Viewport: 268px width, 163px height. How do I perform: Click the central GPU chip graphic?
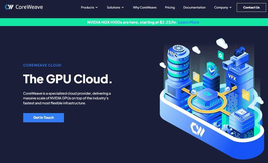pyautogui.click(x=207, y=97)
